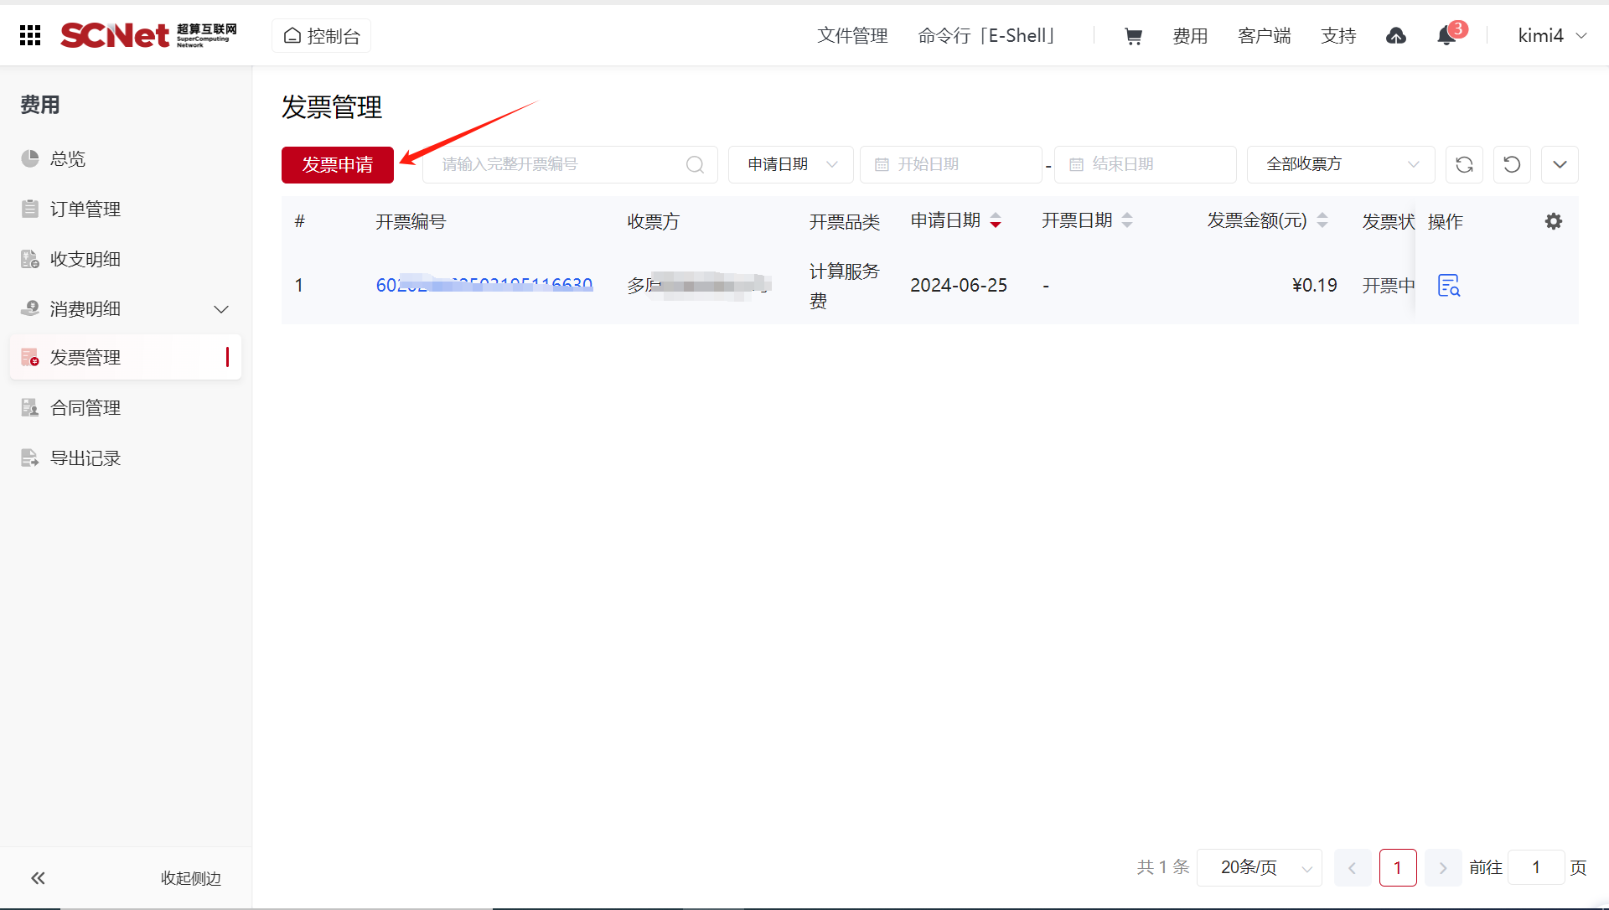Sort by 发票金额 column

(1322, 221)
